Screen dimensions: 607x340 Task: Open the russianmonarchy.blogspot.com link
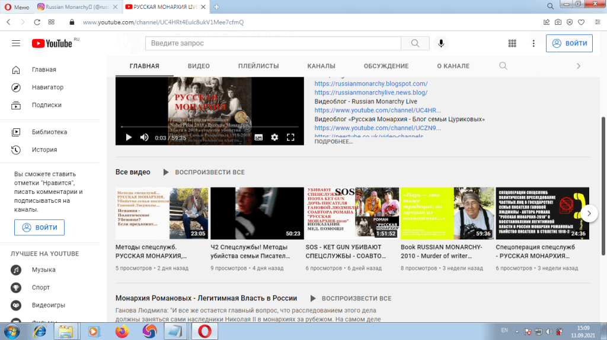pyautogui.click(x=370, y=84)
